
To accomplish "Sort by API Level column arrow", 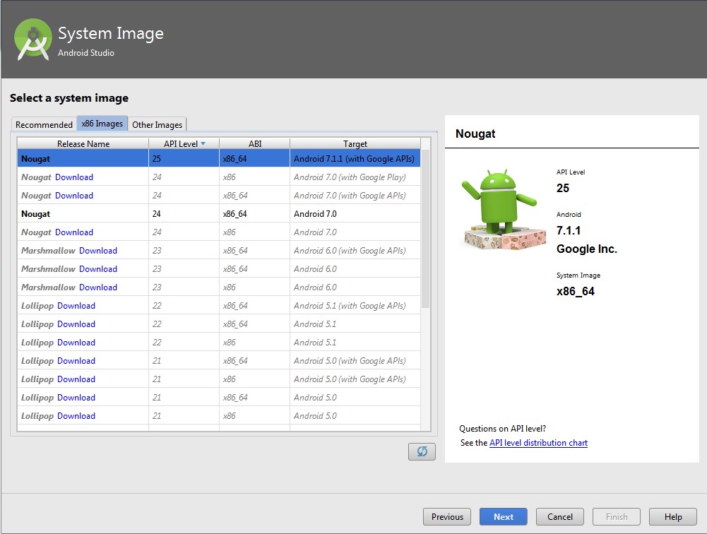I will [203, 144].
